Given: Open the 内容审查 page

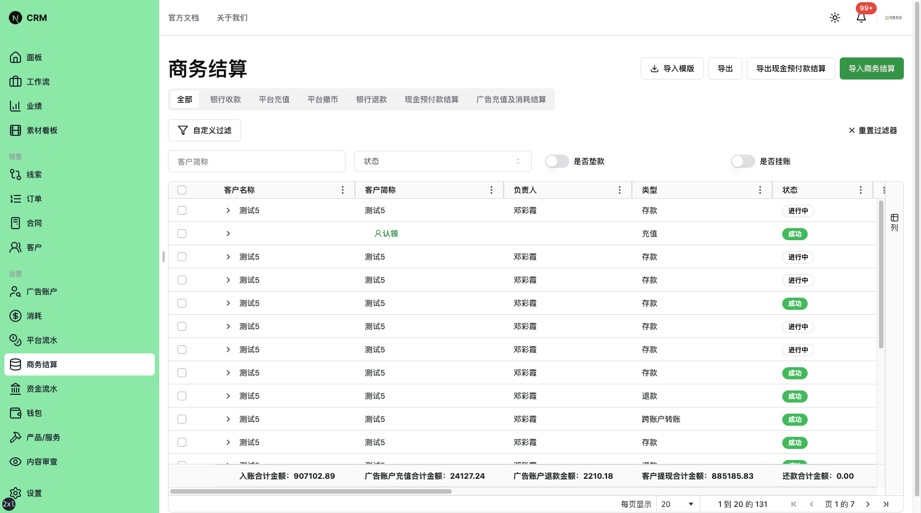Looking at the screenshot, I should pyautogui.click(x=41, y=462).
